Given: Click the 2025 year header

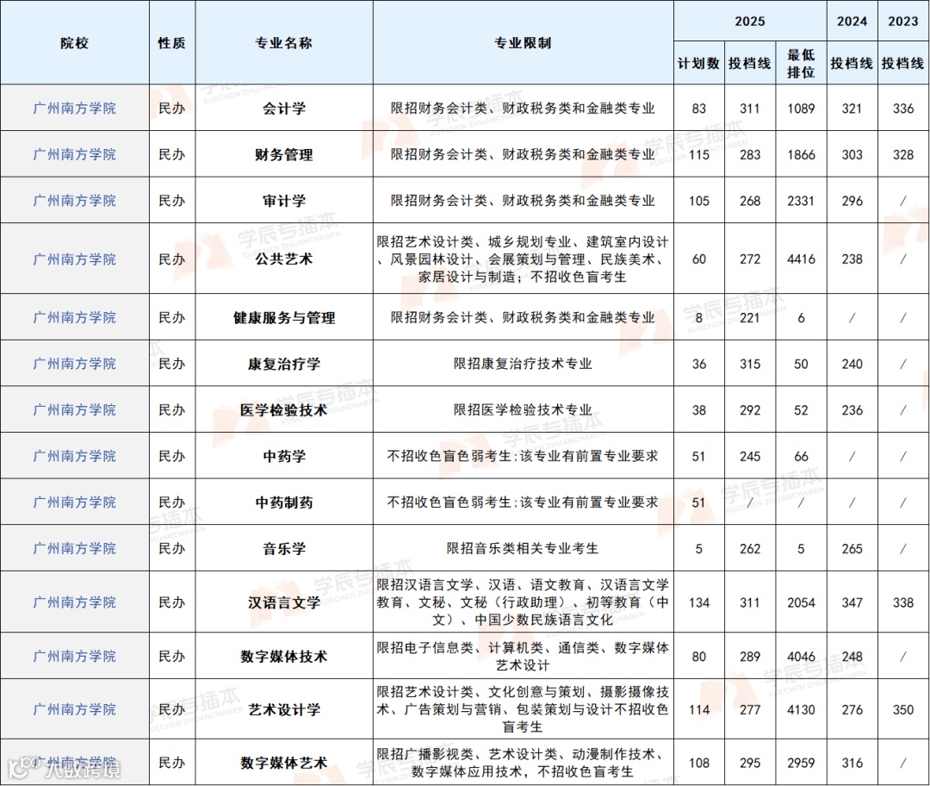Looking at the screenshot, I should 750,22.
